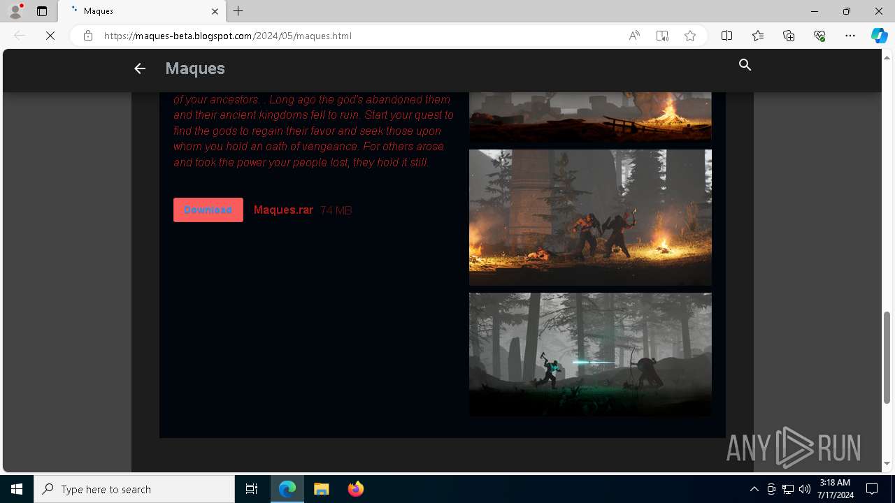Open File Explorer from taskbar
This screenshot has width=895, height=503.
click(x=322, y=489)
